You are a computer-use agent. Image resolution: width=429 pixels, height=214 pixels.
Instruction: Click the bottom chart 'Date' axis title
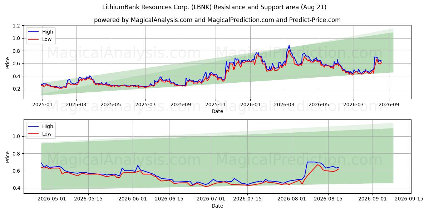tap(217, 206)
